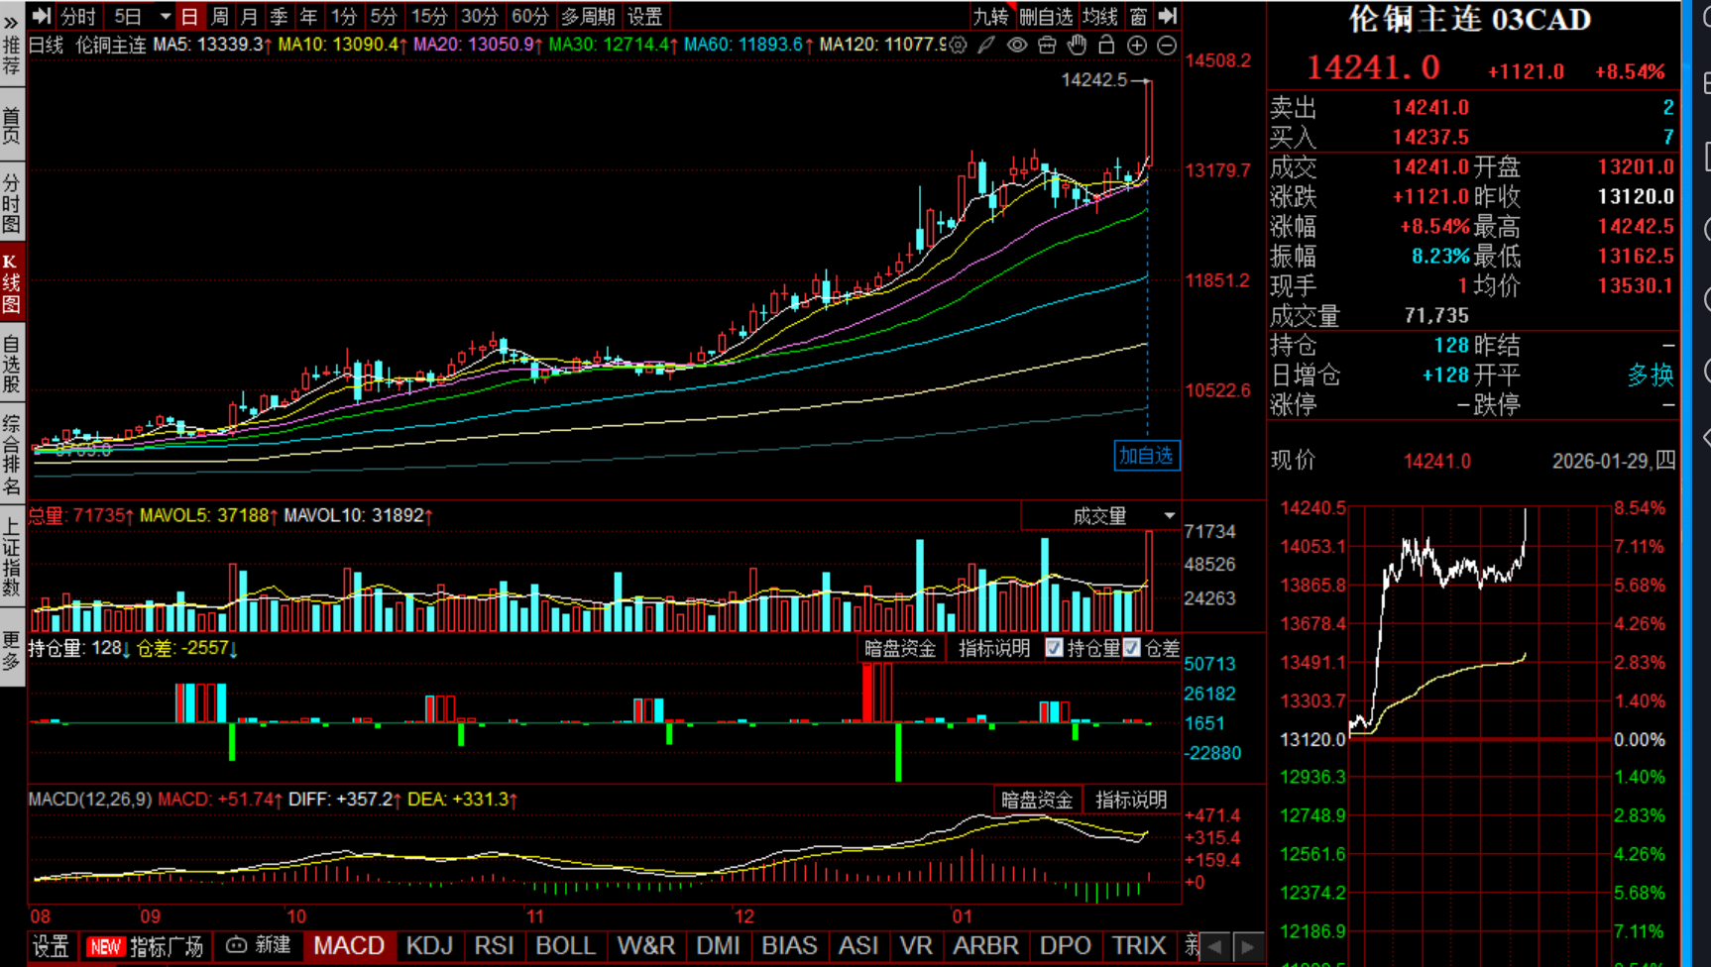Switch to 年 yearly period
Screen dimensions: 1711x967
308,17
